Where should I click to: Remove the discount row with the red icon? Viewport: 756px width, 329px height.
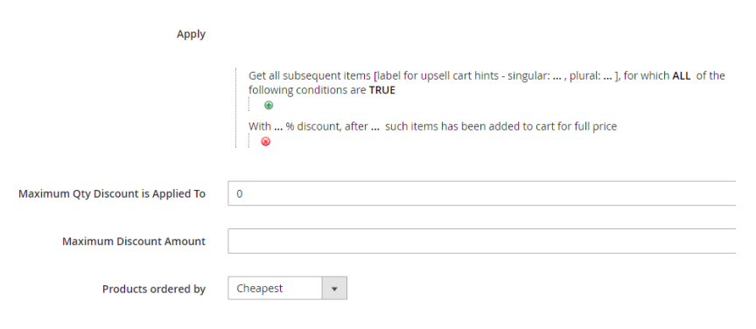[x=266, y=142]
